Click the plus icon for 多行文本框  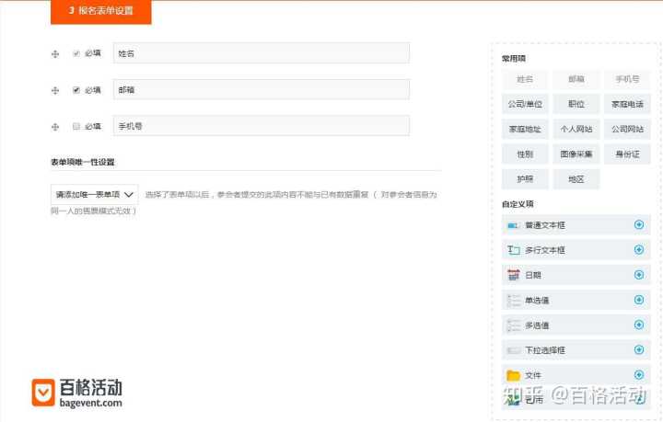tap(639, 249)
